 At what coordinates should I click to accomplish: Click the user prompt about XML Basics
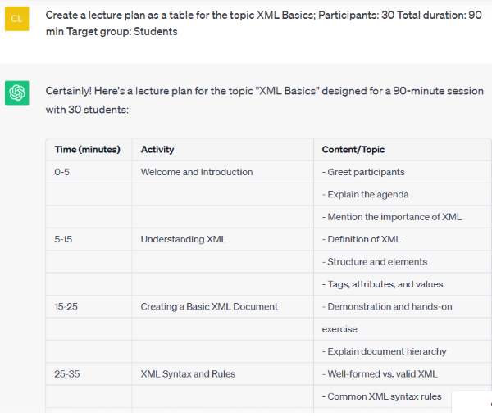click(263, 23)
